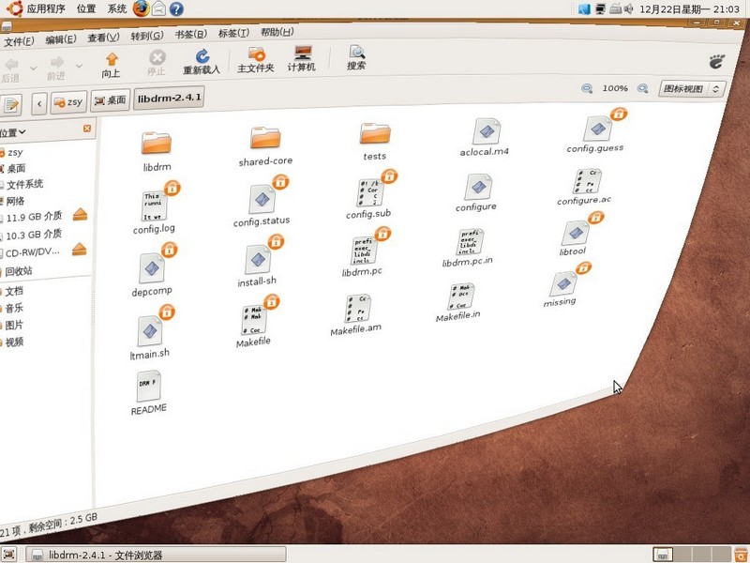Screen dimensions: 750x563
Task: Eject the 11.9 GB media volume
Action: point(80,215)
